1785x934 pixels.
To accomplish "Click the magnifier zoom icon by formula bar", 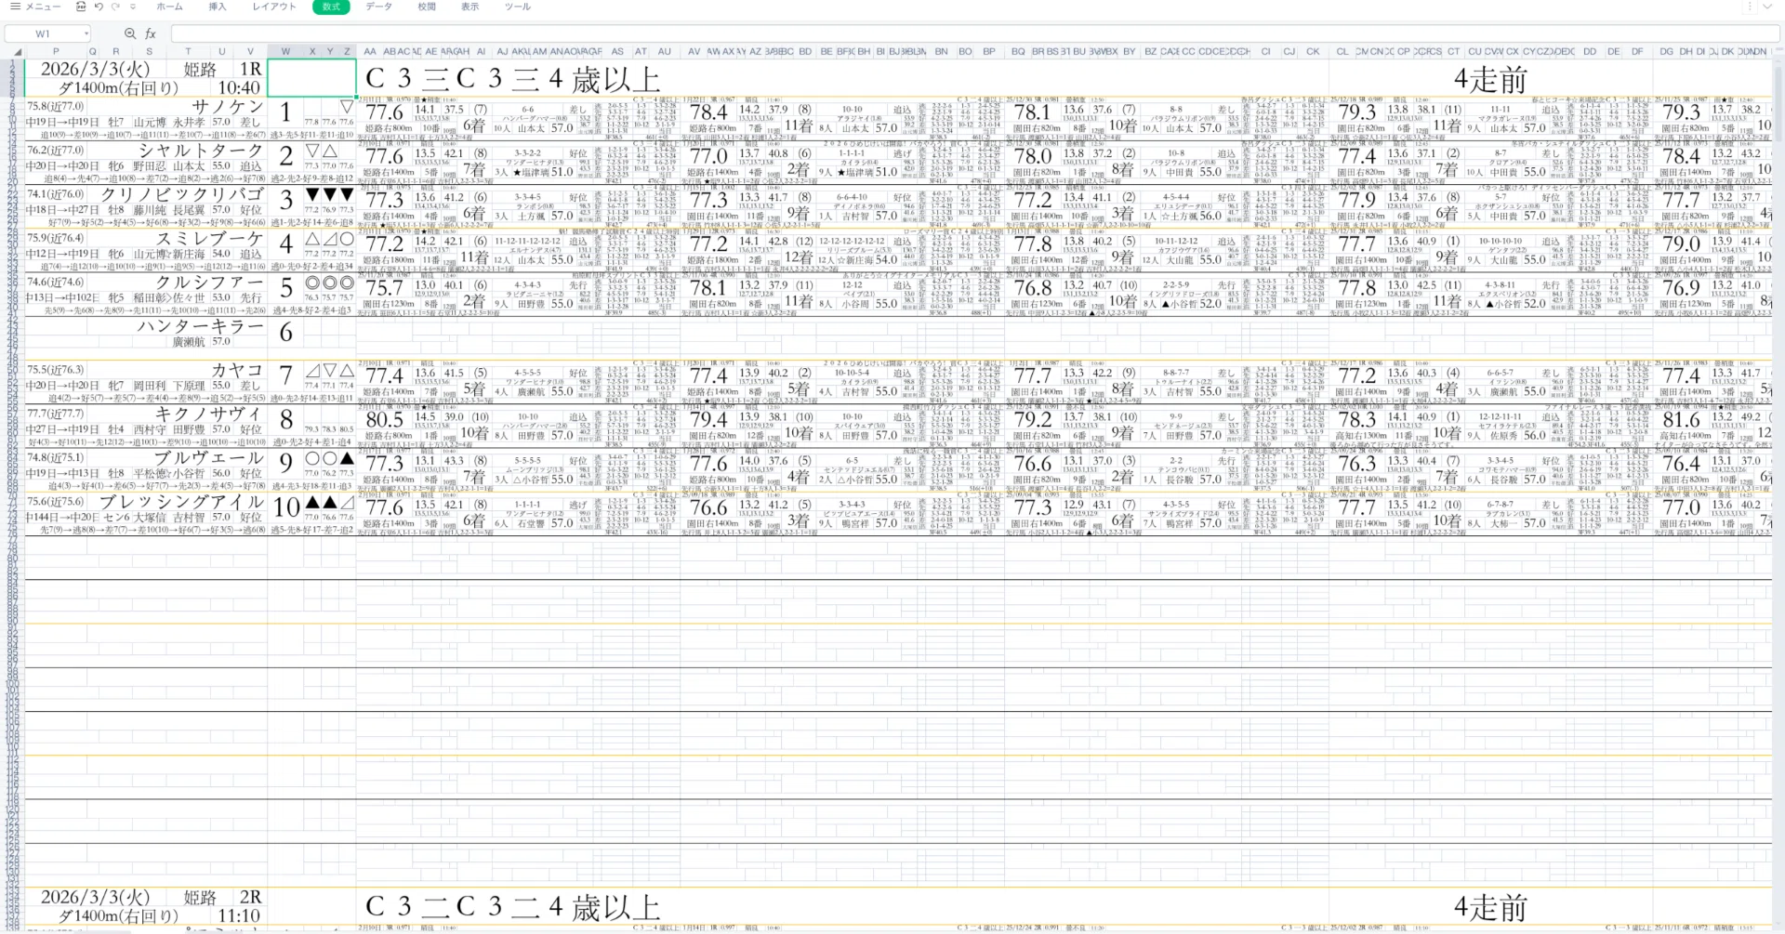I will pos(130,33).
